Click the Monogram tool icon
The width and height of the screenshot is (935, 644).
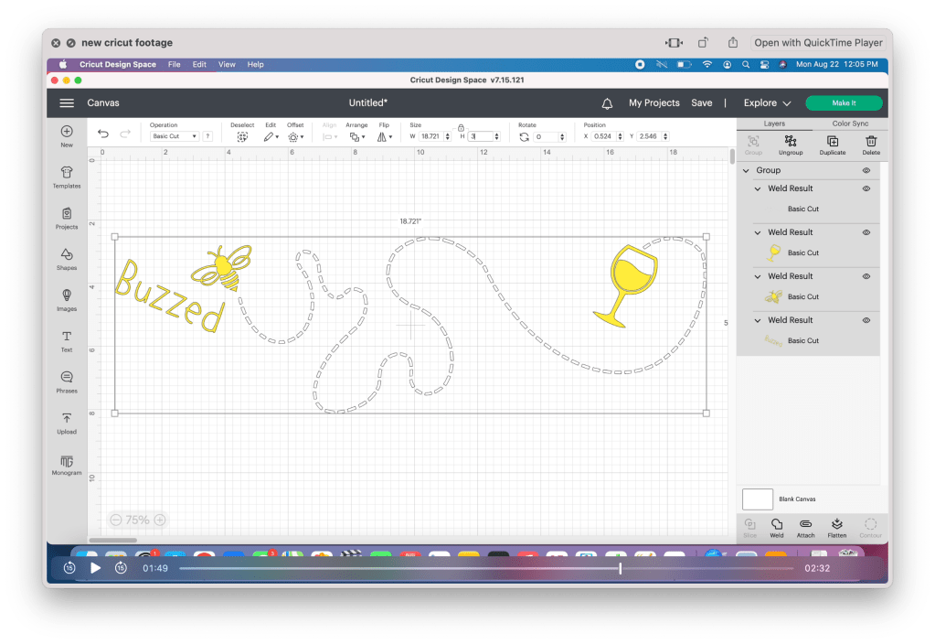pos(67,464)
